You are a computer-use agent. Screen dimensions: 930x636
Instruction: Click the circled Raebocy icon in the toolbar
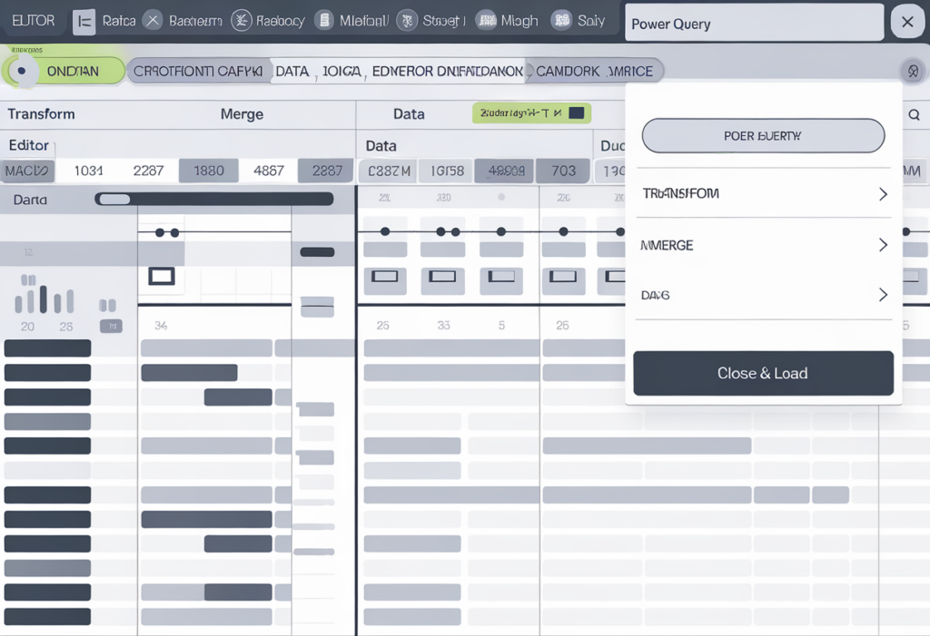(x=240, y=20)
